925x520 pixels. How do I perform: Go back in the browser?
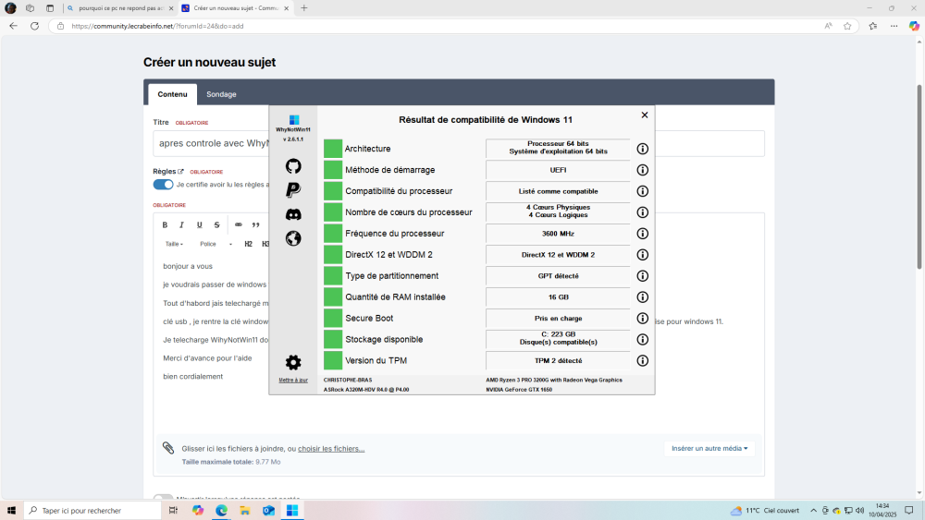click(14, 26)
